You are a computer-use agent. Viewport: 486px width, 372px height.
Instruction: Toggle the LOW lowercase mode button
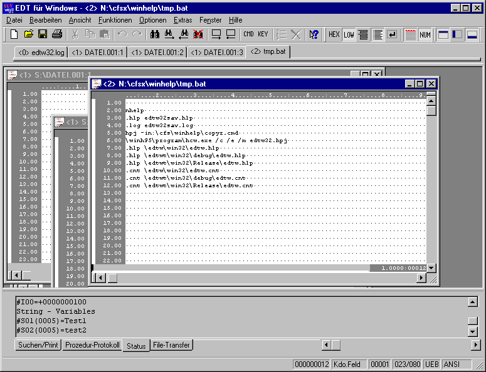(x=349, y=34)
